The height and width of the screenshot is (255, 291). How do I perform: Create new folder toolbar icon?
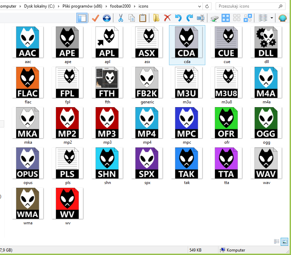[156, 18]
